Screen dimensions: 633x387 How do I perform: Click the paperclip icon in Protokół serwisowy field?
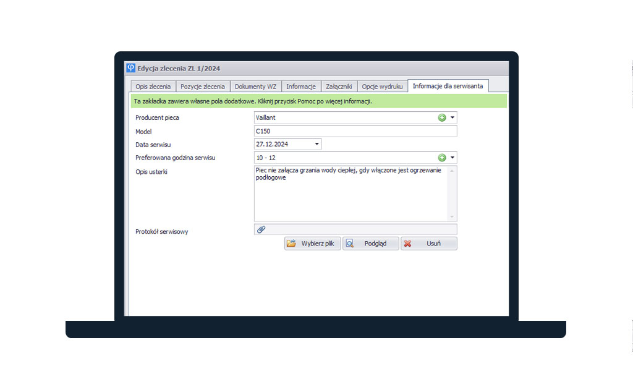(x=260, y=229)
